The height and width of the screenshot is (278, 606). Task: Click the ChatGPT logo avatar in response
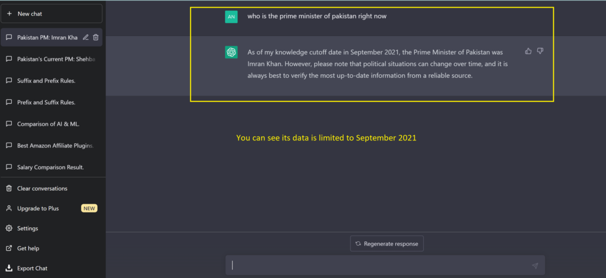point(231,52)
